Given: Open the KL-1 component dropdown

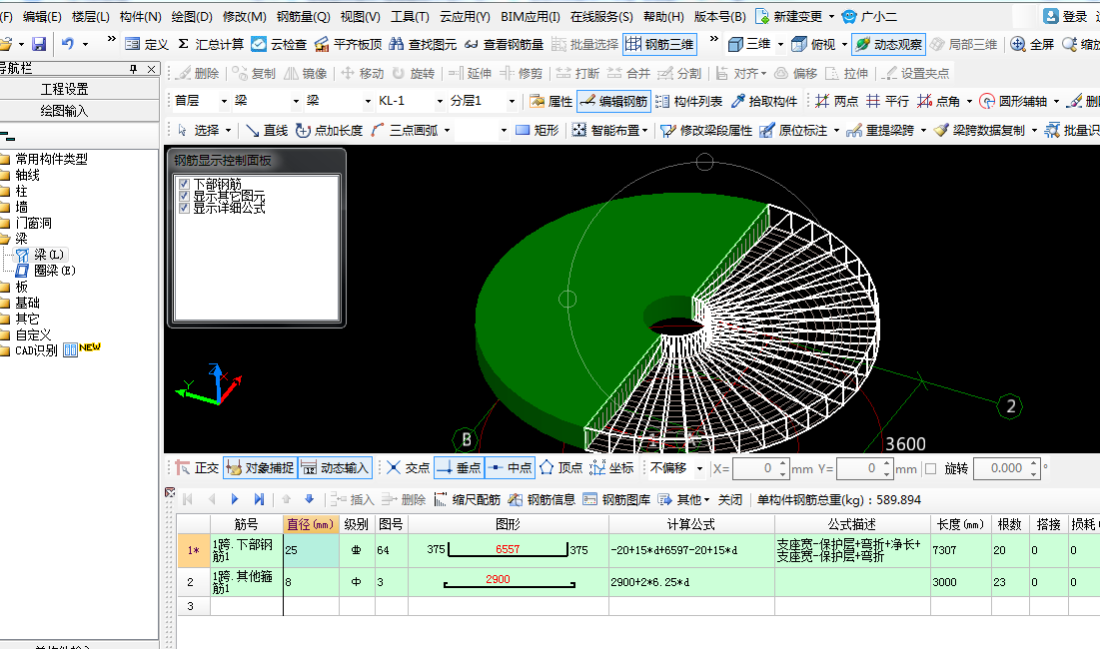Looking at the screenshot, I should point(440,102).
